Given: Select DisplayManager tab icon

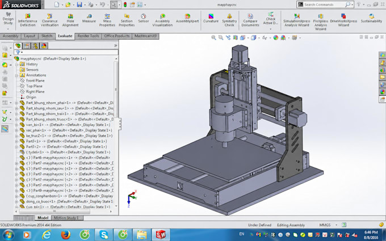Looking at the screenshot, I should point(44,46).
